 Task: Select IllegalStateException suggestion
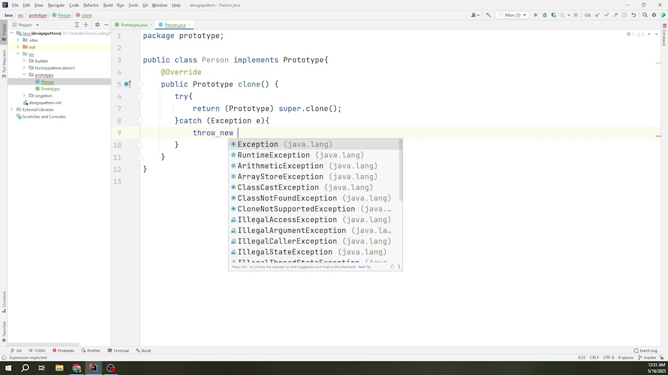[315, 252]
